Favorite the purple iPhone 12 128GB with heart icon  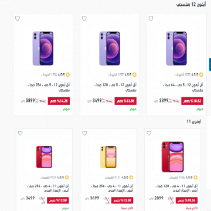[84, 19]
